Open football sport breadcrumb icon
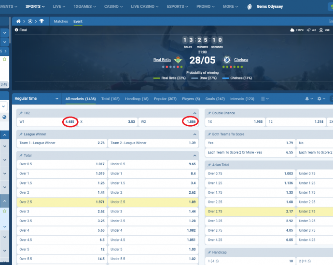The width and height of the screenshot is (333, 265). pos(30,21)
